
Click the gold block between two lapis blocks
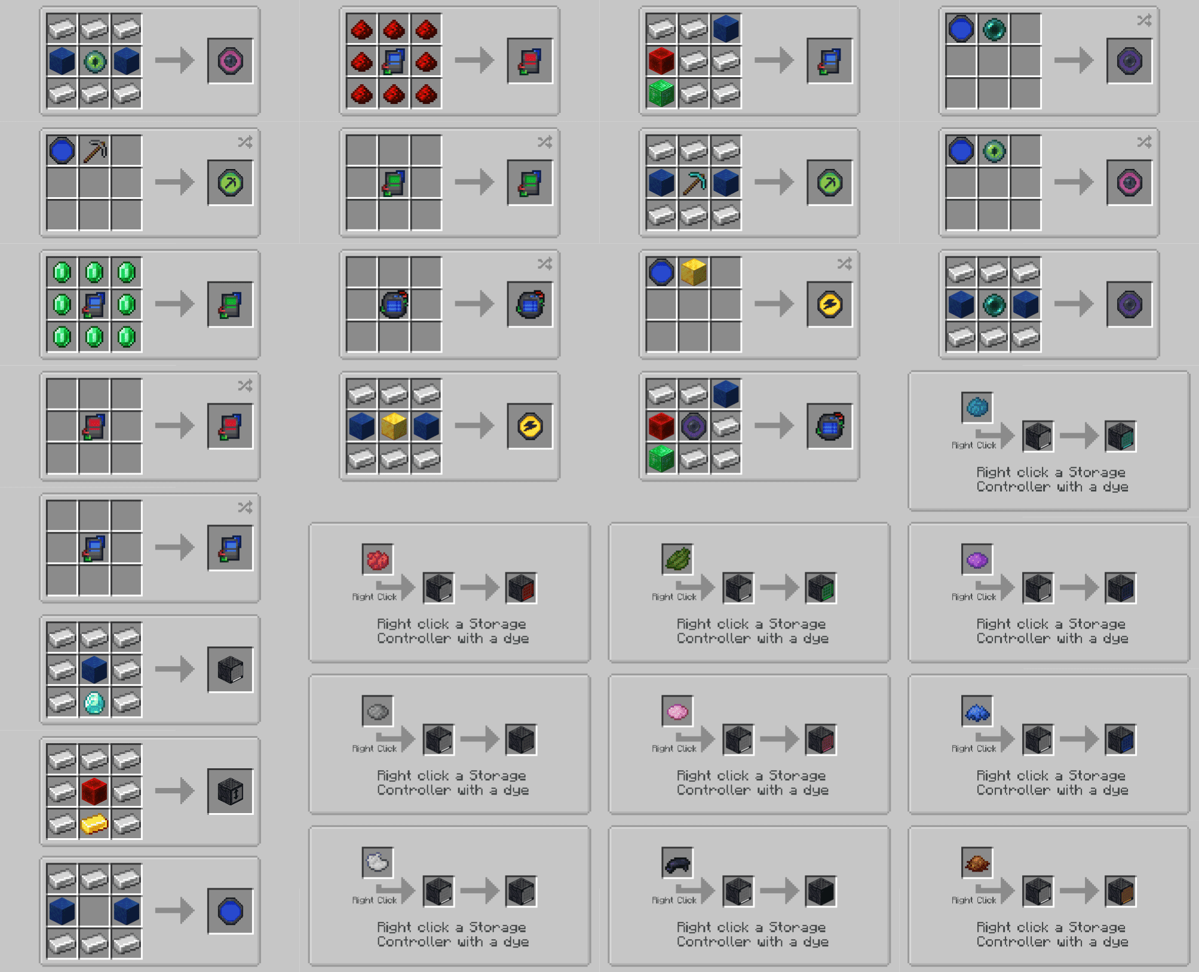(394, 427)
